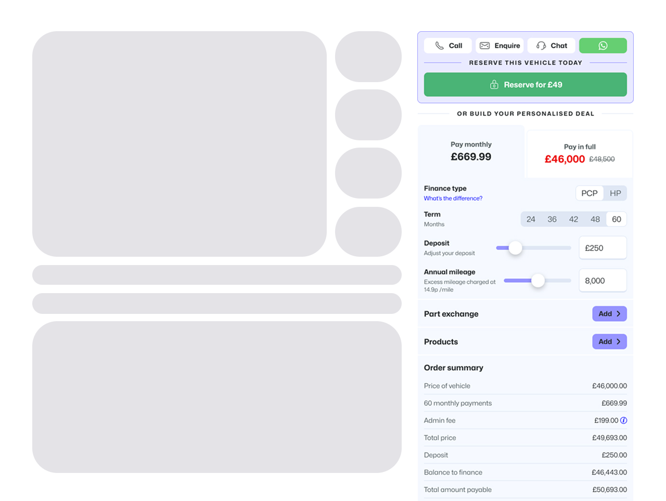Click the "£199.00" admin fee value
666x501 pixels.
pos(606,420)
